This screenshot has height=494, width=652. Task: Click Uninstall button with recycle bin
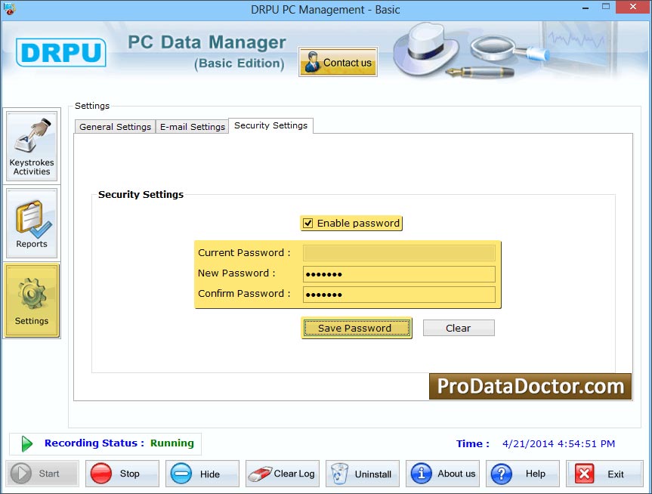click(x=363, y=474)
